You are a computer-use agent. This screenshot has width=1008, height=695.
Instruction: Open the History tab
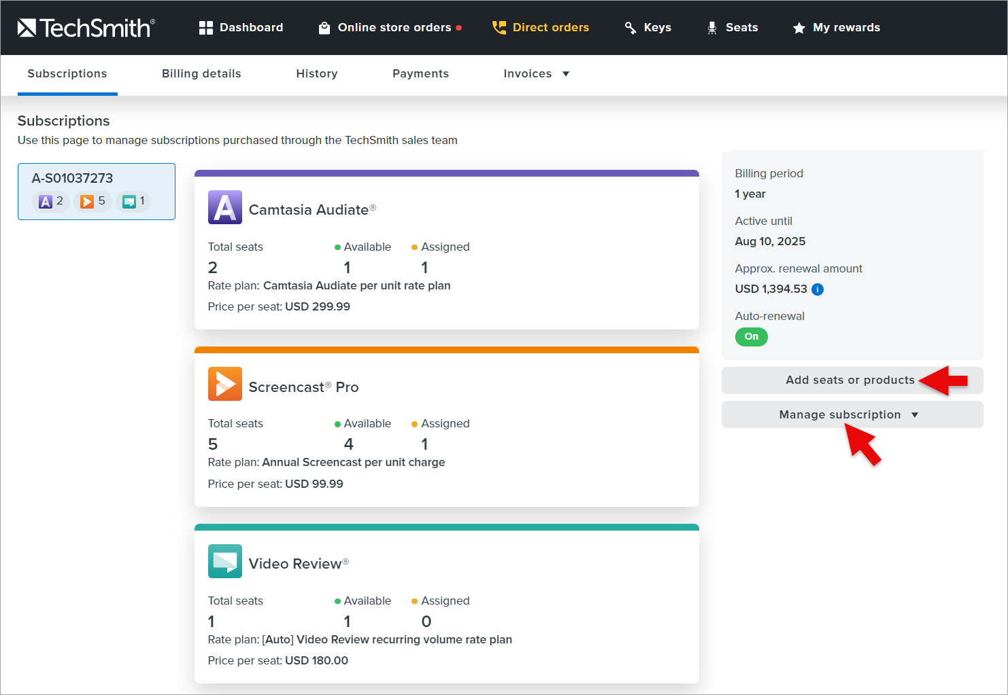(316, 74)
